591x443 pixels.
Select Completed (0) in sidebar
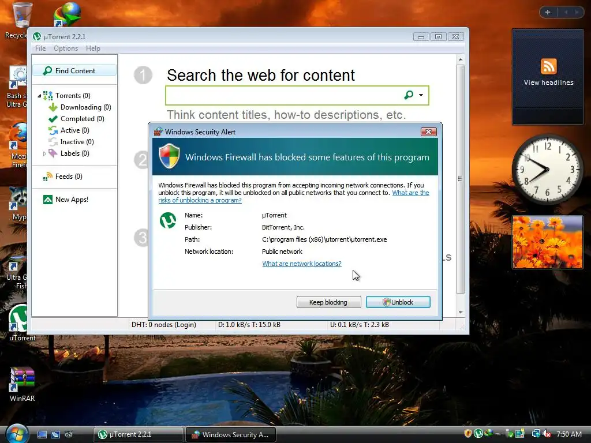pos(82,119)
